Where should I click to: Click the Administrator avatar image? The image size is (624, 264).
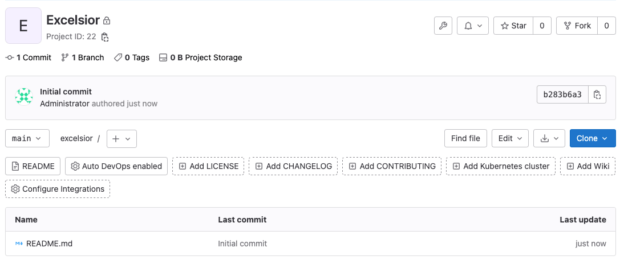click(x=24, y=97)
